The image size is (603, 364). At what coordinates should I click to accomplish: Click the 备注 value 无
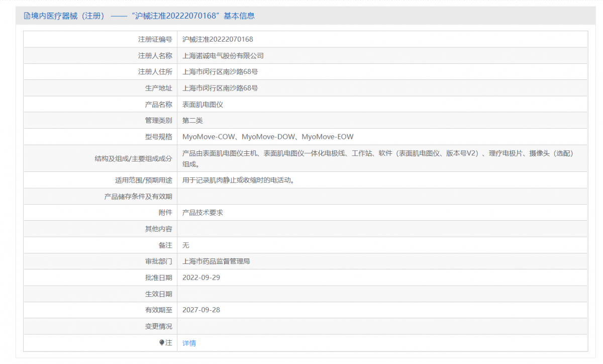186,245
